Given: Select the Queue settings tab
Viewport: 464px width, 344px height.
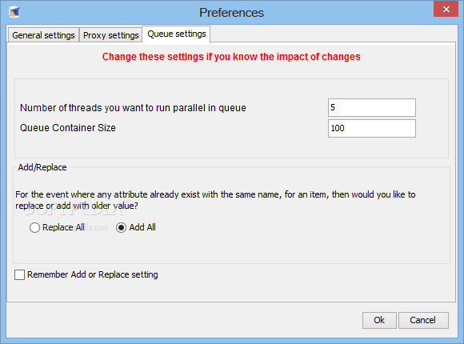Looking at the screenshot, I should click(x=176, y=34).
